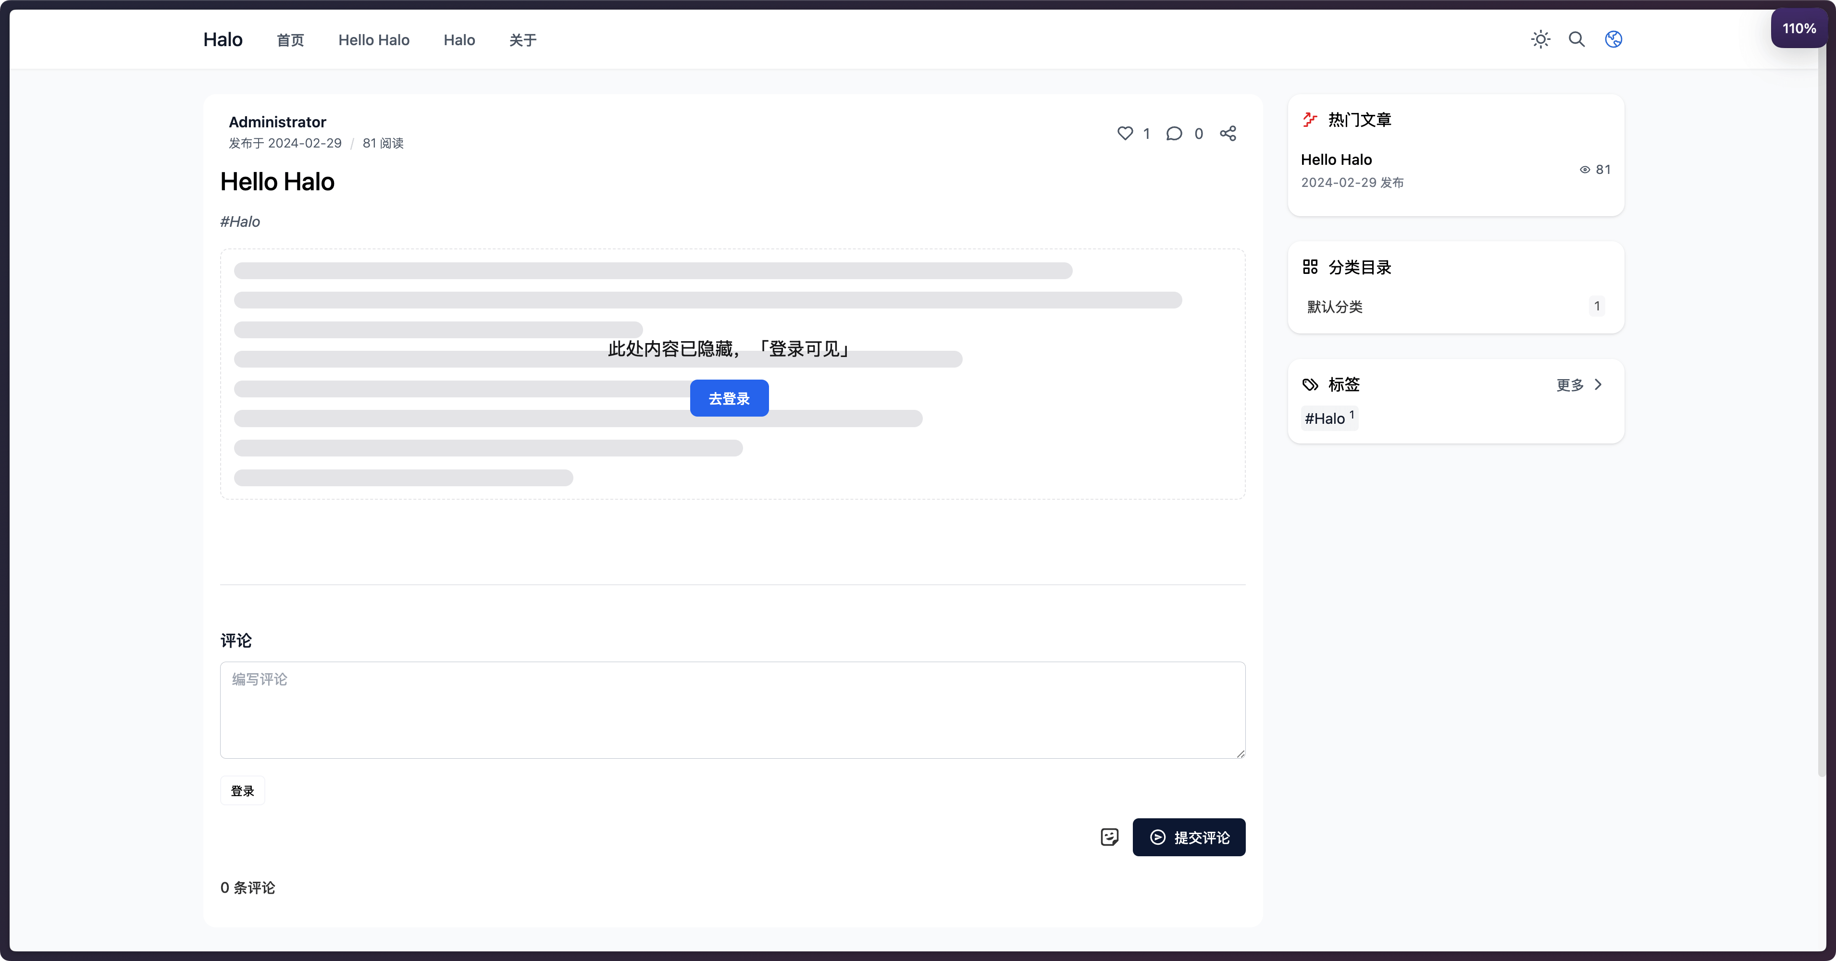Open the 首页 menu item

[290, 41]
